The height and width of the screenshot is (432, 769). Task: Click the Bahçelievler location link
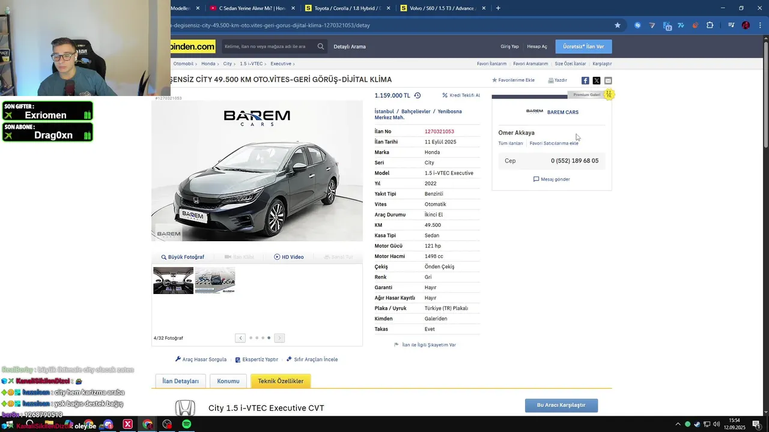pyautogui.click(x=416, y=112)
